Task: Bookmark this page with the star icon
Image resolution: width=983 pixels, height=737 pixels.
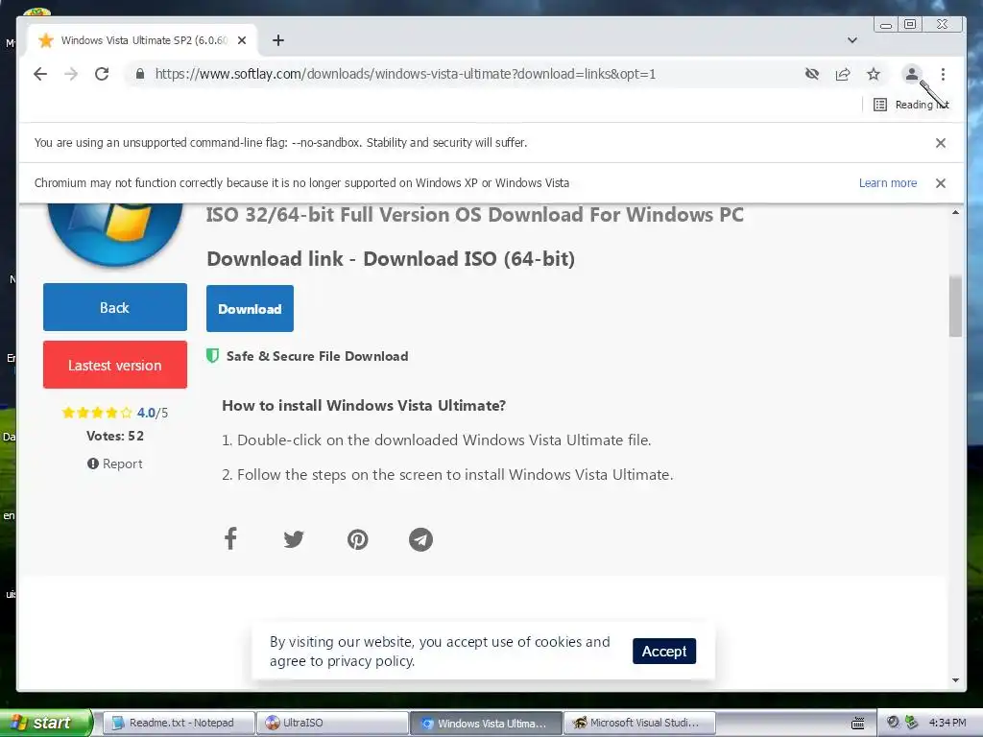Action: pos(874,74)
